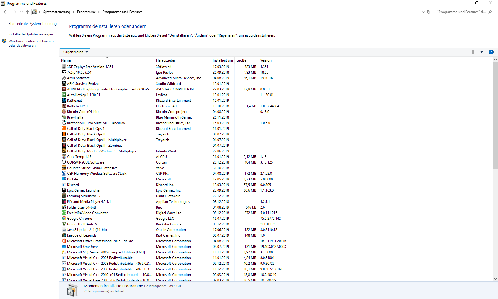Select CSR Harmony Wireless Software Stack
Image resolution: width=498 pixels, height=299 pixels.
[178, 174]
